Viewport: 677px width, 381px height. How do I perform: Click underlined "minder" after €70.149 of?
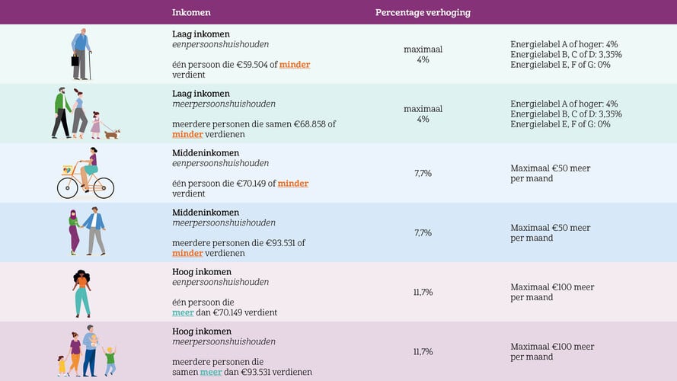pos(293,184)
